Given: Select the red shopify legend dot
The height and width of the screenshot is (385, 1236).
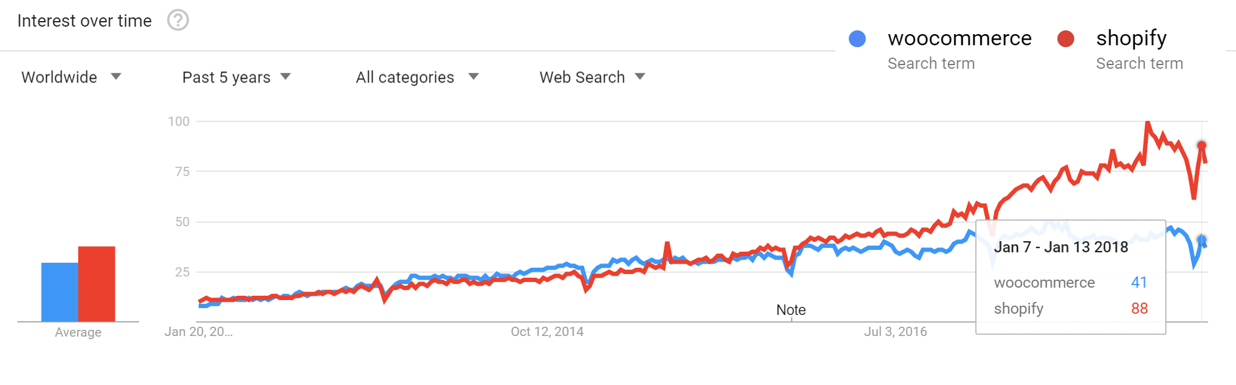Looking at the screenshot, I should [x=1066, y=38].
